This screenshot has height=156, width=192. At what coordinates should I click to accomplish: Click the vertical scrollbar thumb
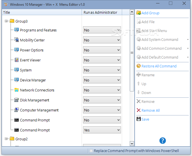click(x=132, y=53)
